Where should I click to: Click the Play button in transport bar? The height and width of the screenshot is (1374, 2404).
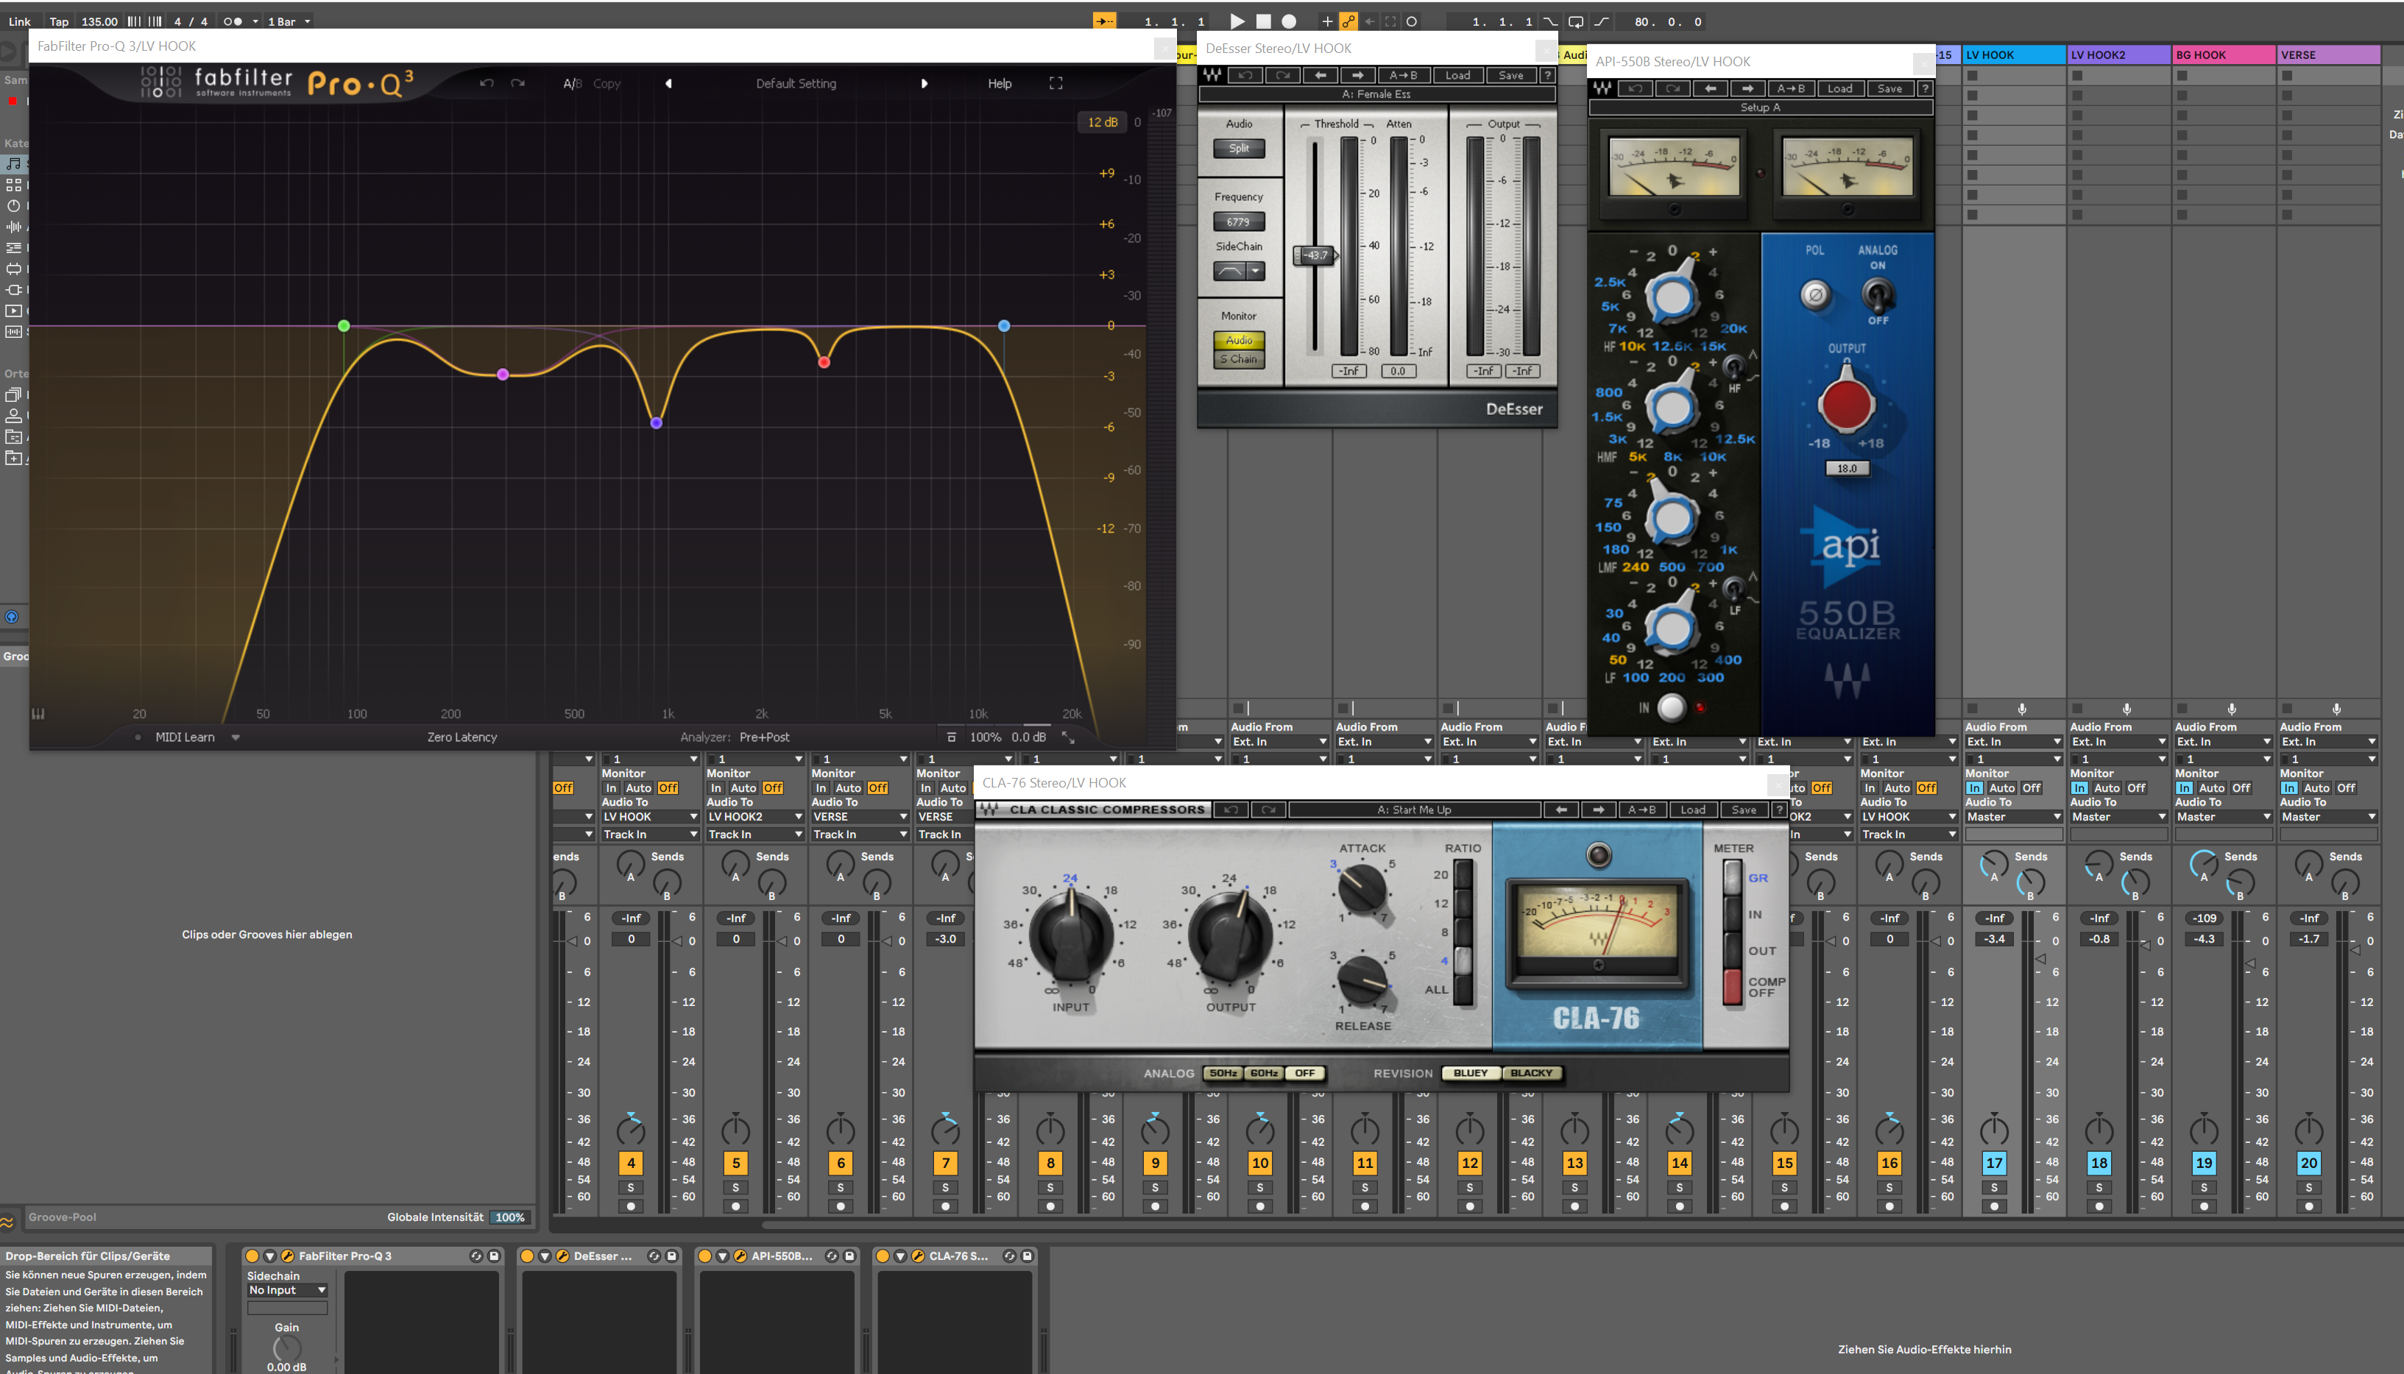coord(1237,21)
